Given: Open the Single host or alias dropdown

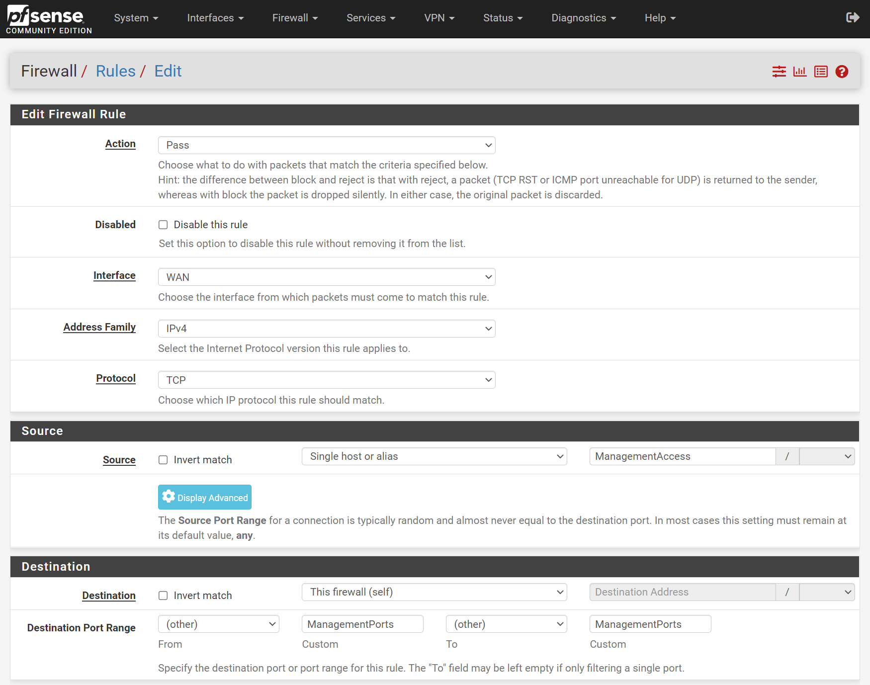Looking at the screenshot, I should click(x=435, y=456).
